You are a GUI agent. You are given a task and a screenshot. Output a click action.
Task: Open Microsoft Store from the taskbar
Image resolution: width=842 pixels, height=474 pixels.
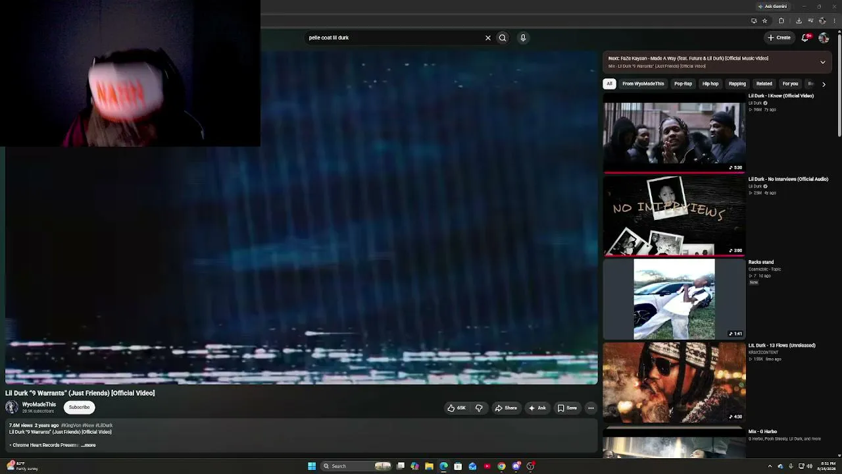pos(458,466)
